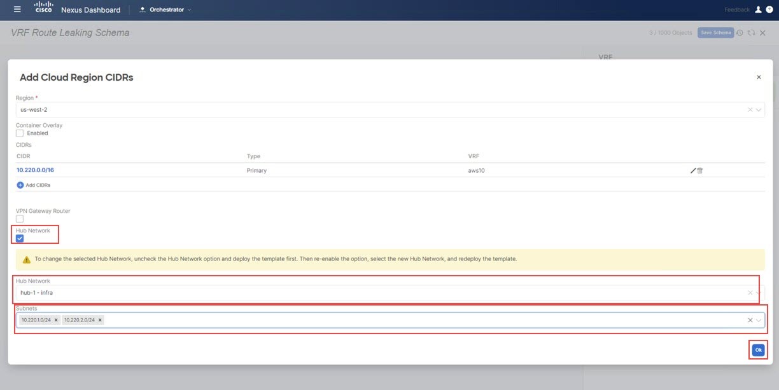Click the 3 / 1000 Objects counter
Viewport: 779px width, 390px height.
coord(671,32)
